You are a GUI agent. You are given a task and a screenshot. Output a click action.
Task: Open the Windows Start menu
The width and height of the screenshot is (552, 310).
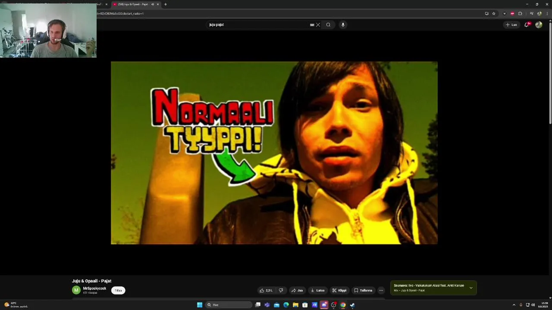tap(200, 305)
